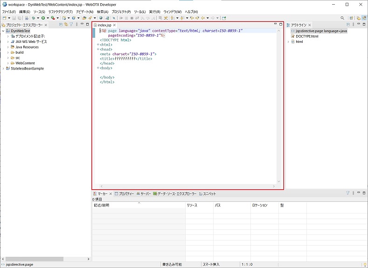The height and width of the screenshot is (268, 368).
Task: Expand the WebContent folder
Action: 8,63
